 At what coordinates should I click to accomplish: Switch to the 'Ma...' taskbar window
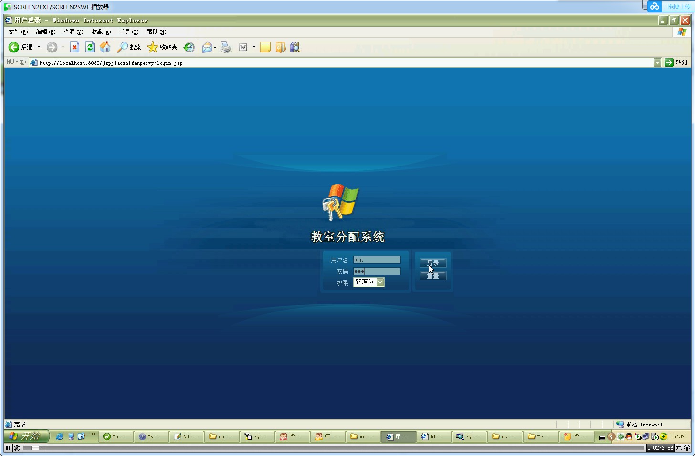coord(116,436)
